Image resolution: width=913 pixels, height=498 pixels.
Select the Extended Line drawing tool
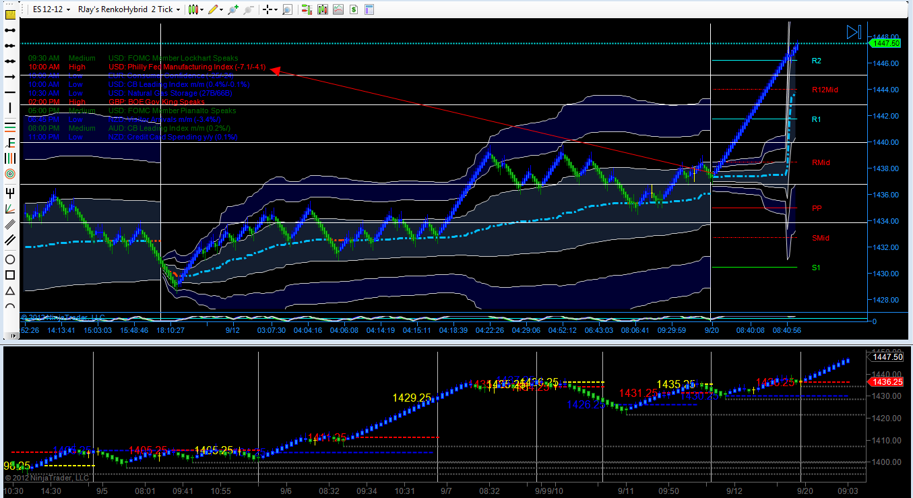coord(10,61)
